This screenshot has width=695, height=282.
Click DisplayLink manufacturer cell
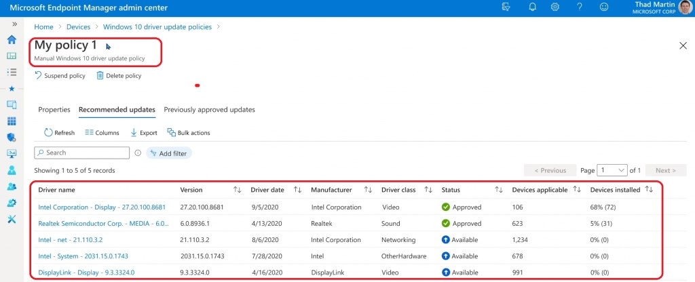tap(328, 273)
